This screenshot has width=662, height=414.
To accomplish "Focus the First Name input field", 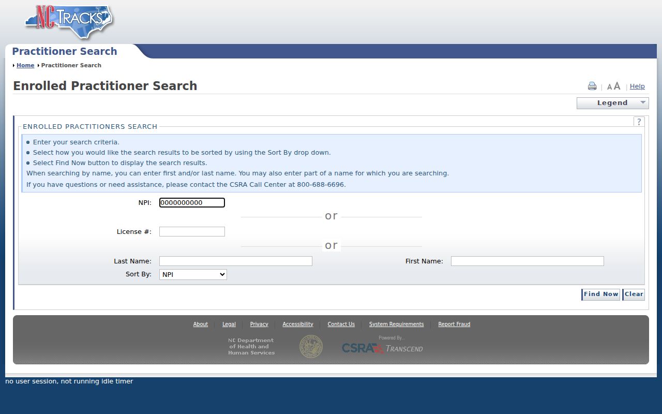I will (528, 261).
